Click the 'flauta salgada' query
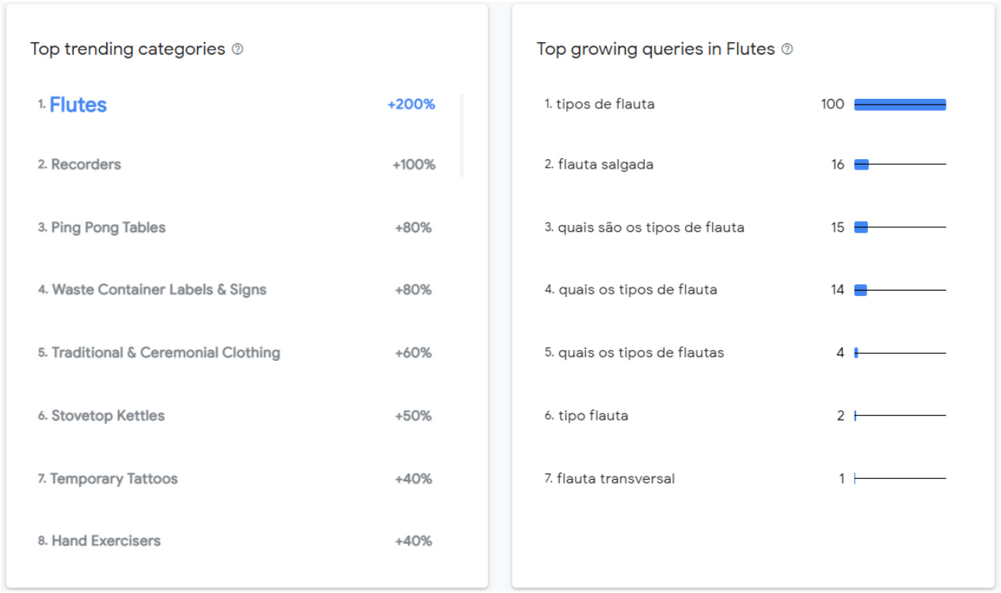The width and height of the screenshot is (1001, 593). tap(605, 165)
